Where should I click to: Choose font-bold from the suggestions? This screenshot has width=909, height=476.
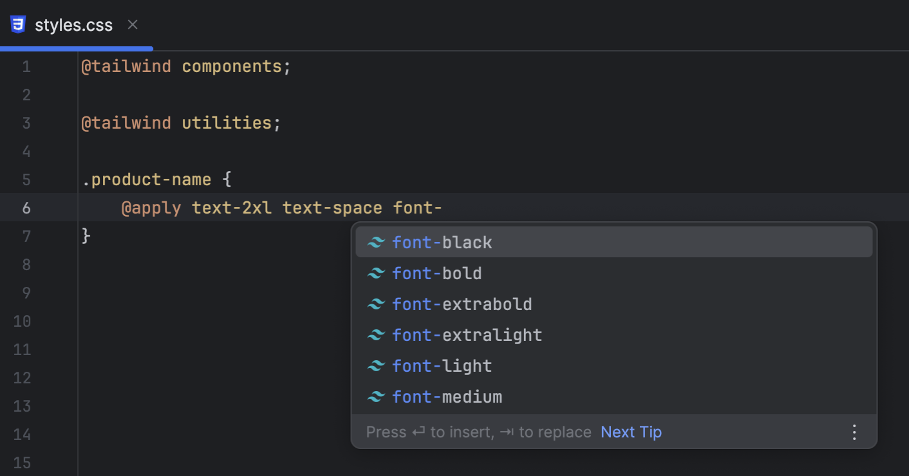(x=437, y=273)
